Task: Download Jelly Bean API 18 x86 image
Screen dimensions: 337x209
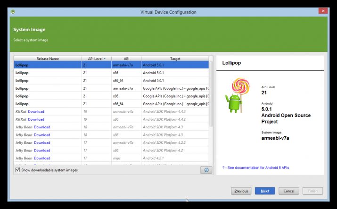Action: 42,135
